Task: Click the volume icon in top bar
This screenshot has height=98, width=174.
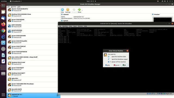Action: coord(165,1)
